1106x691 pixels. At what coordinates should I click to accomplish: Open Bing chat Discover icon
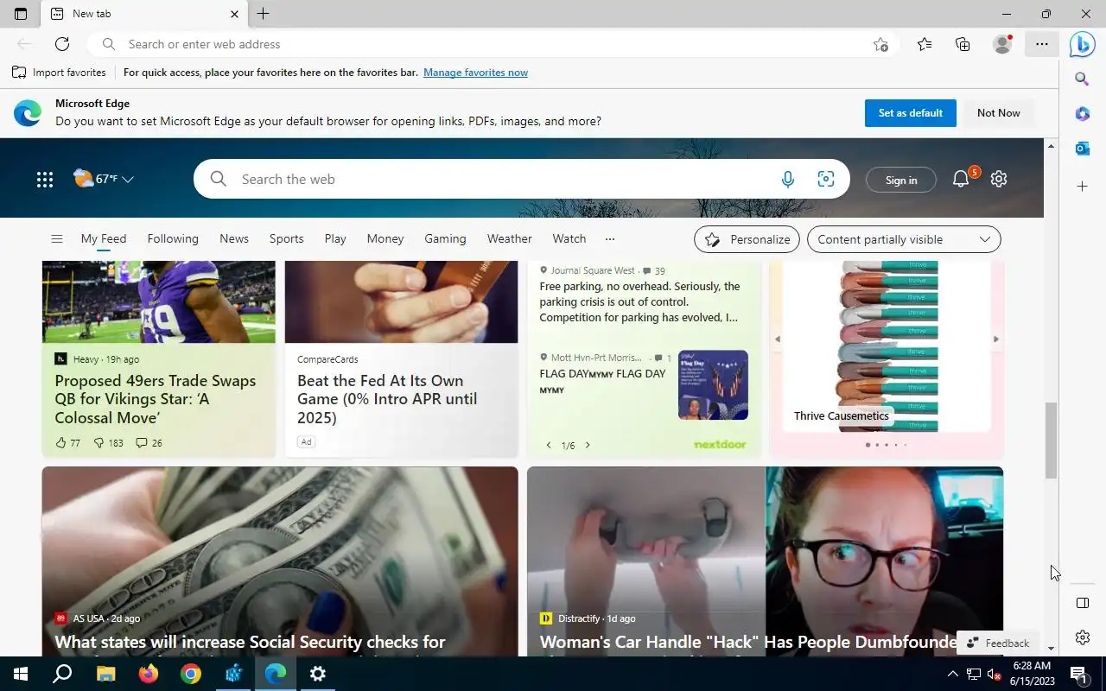1082,44
